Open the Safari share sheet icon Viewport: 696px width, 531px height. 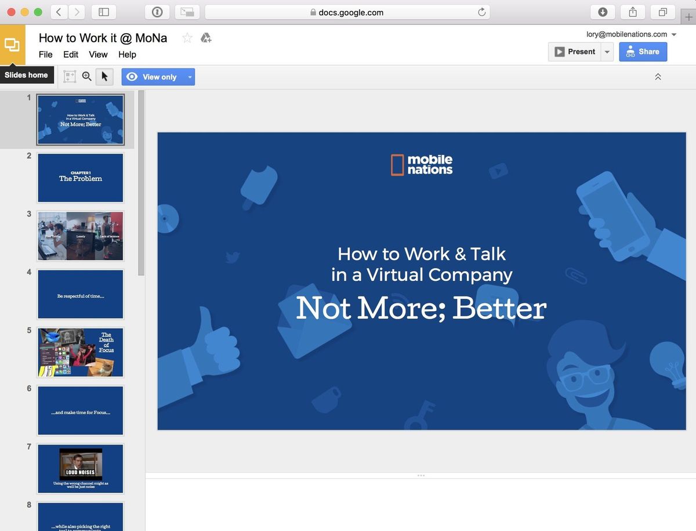[x=633, y=12]
